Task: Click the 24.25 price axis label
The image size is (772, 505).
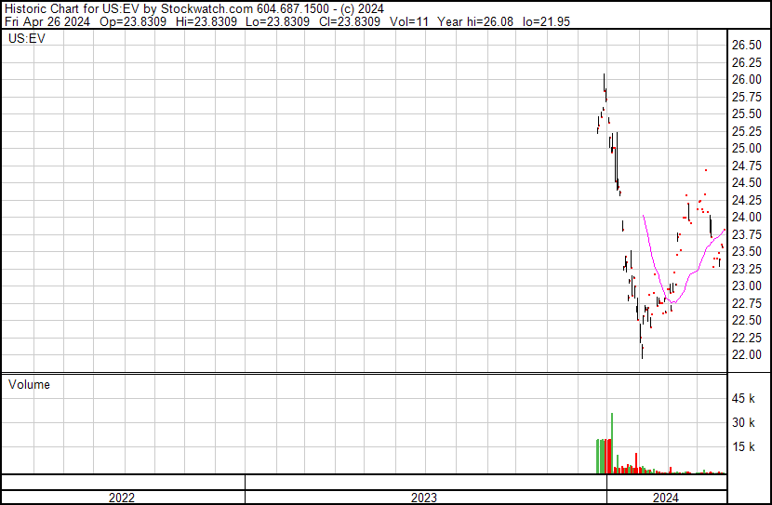Action: pos(746,200)
